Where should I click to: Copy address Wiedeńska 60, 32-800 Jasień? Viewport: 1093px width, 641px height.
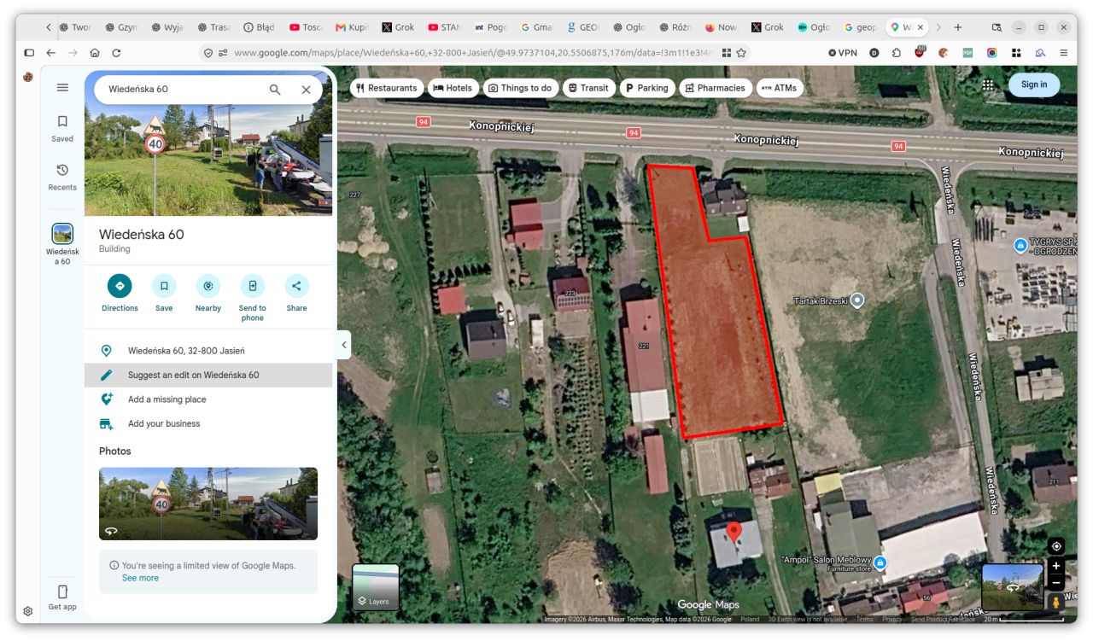[x=208, y=351]
